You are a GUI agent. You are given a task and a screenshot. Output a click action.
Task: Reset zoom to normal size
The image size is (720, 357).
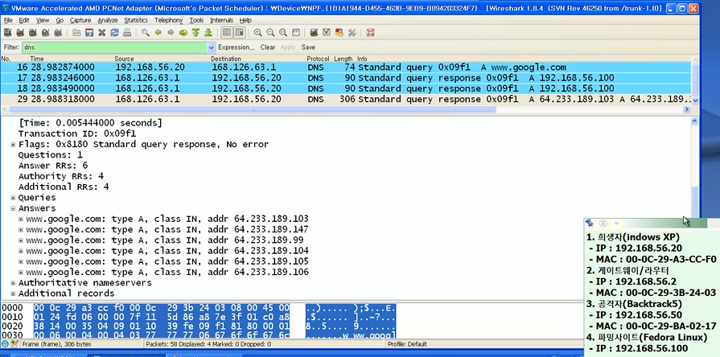pyautogui.click(x=283, y=33)
